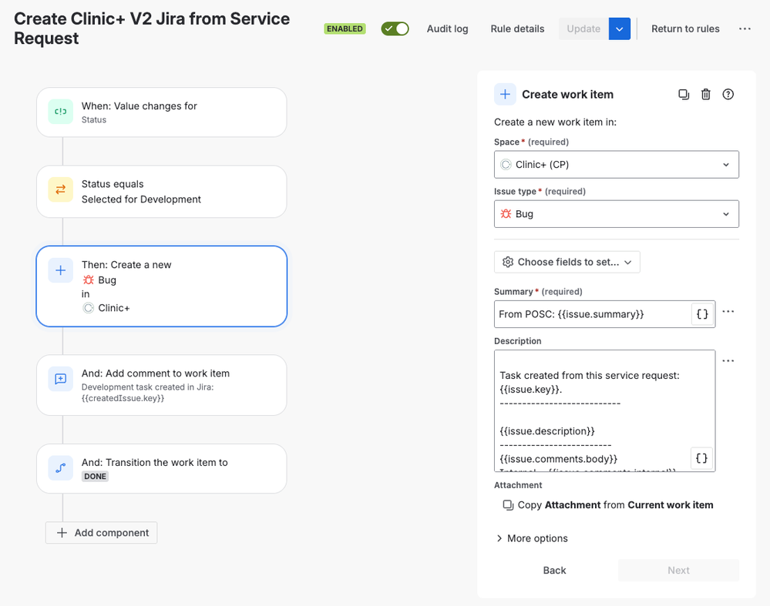Open the 'When: Value changes for' trigger card
Viewport: 770px width, 606px height.
pos(162,112)
